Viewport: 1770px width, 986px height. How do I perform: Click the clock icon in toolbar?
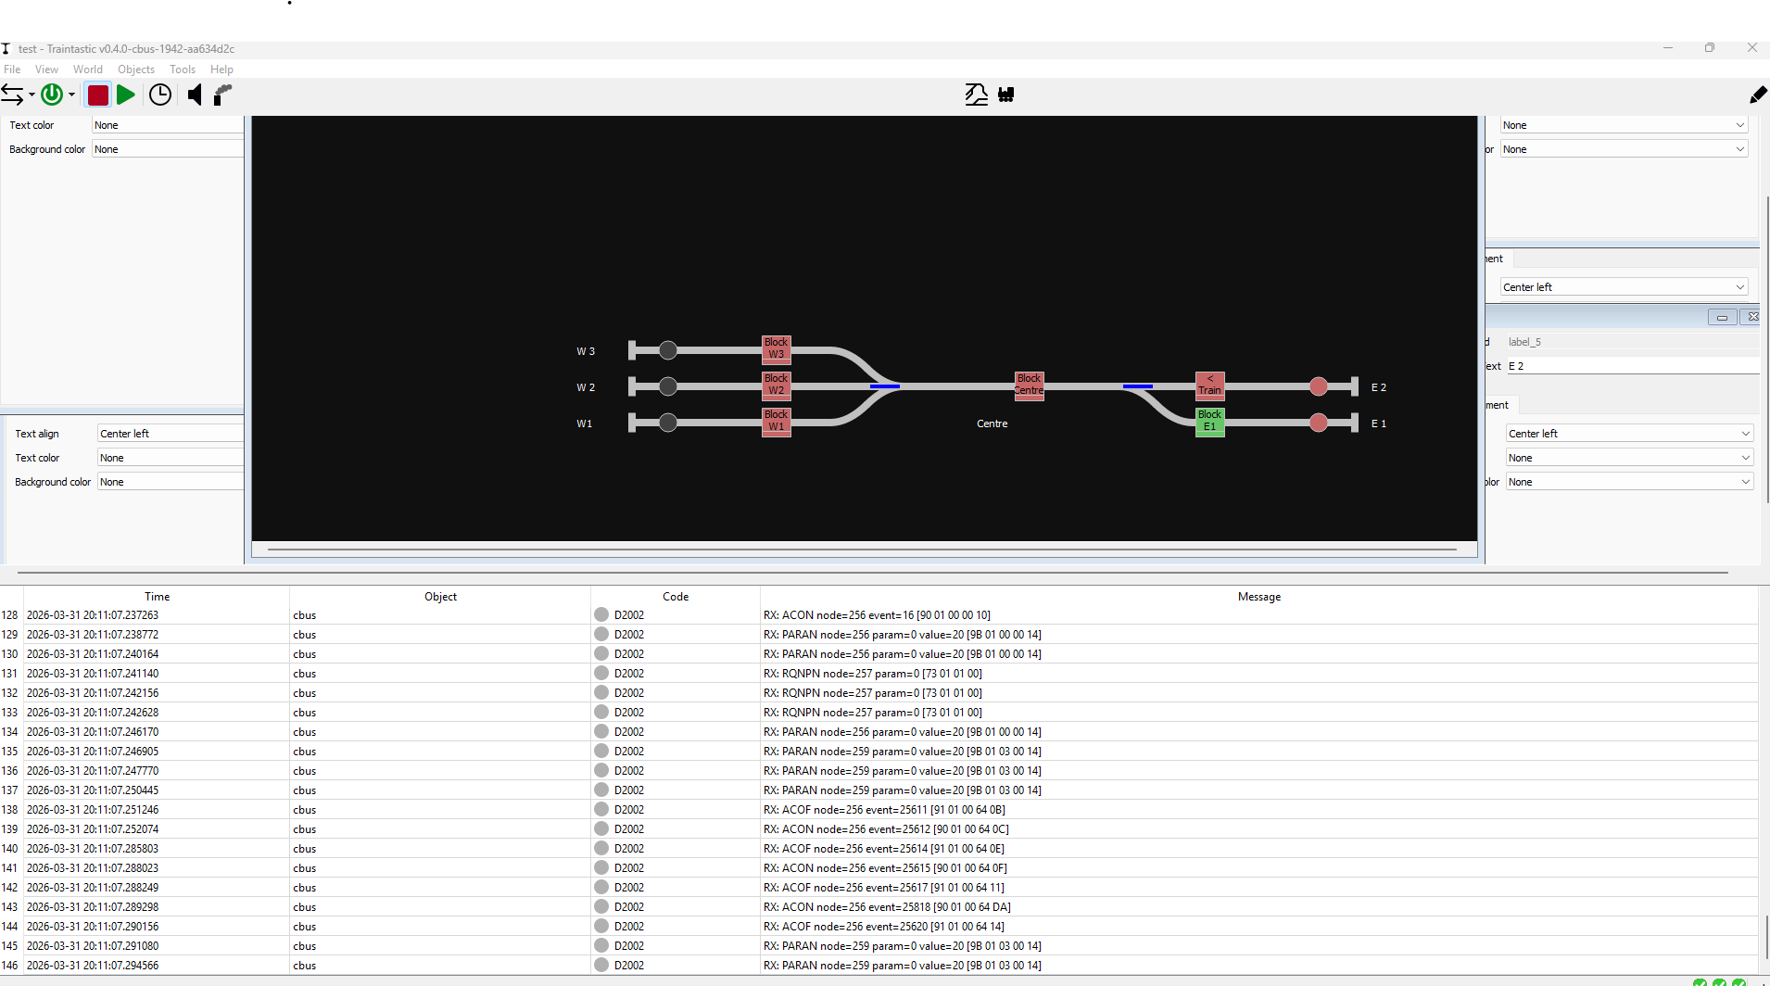coord(160,95)
